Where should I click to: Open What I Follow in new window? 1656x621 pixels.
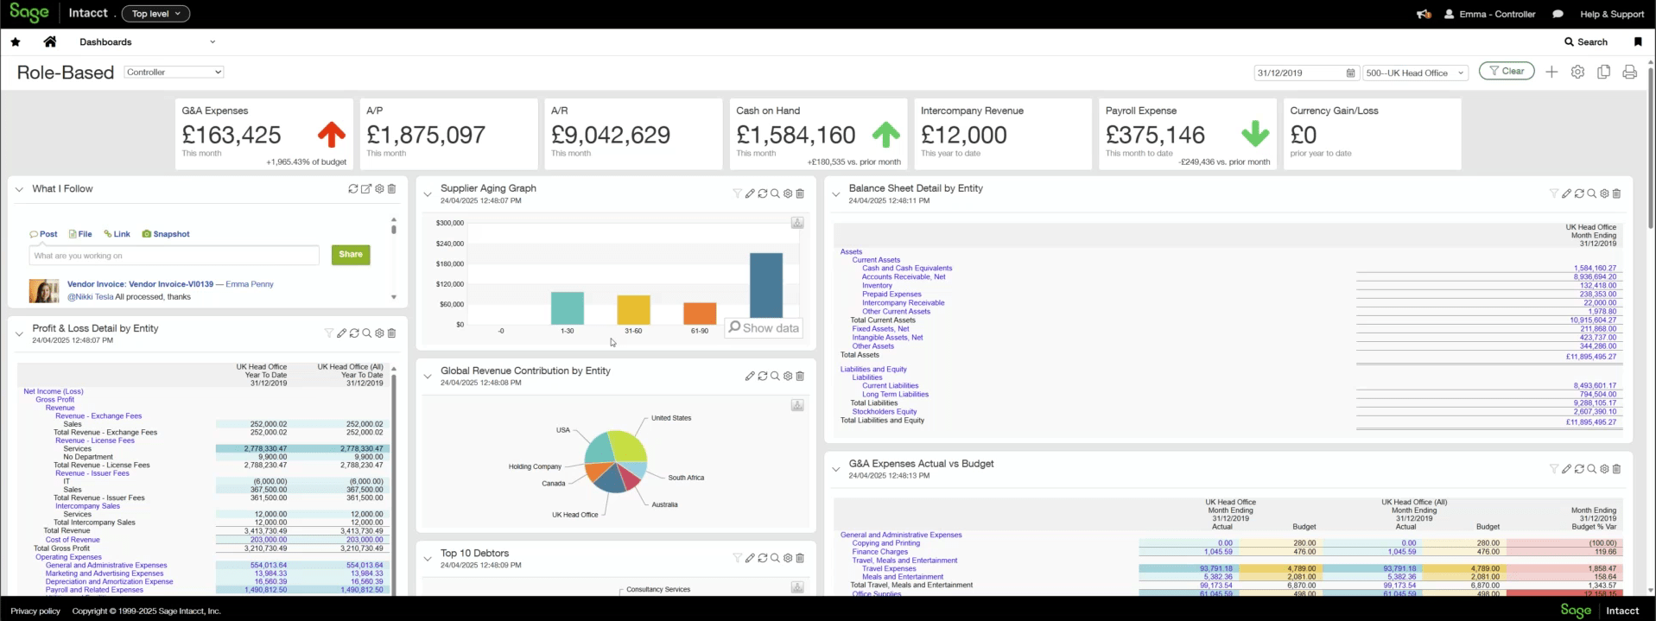coord(366,188)
